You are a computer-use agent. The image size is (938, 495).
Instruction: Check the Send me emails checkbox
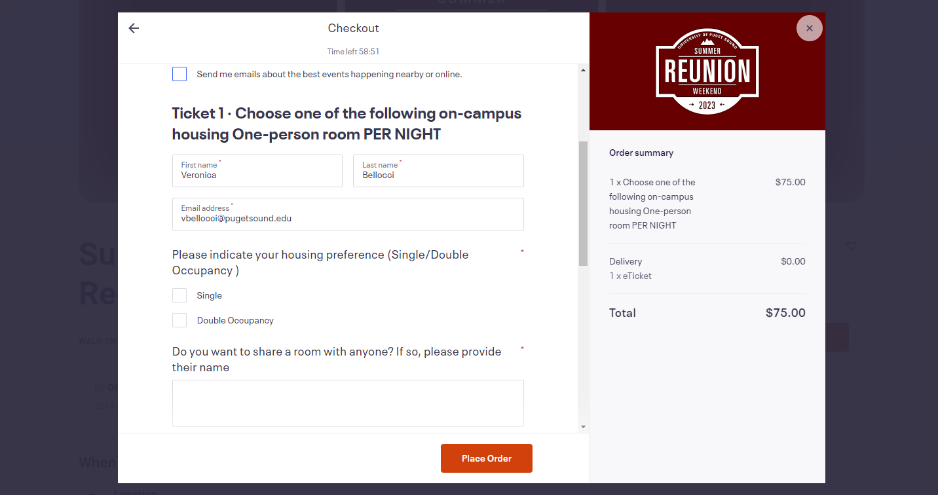tap(179, 74)
